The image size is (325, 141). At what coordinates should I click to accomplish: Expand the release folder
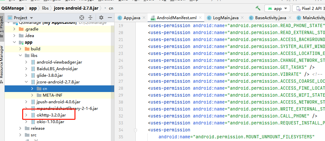pyautogui.click(x=20, y=128)
